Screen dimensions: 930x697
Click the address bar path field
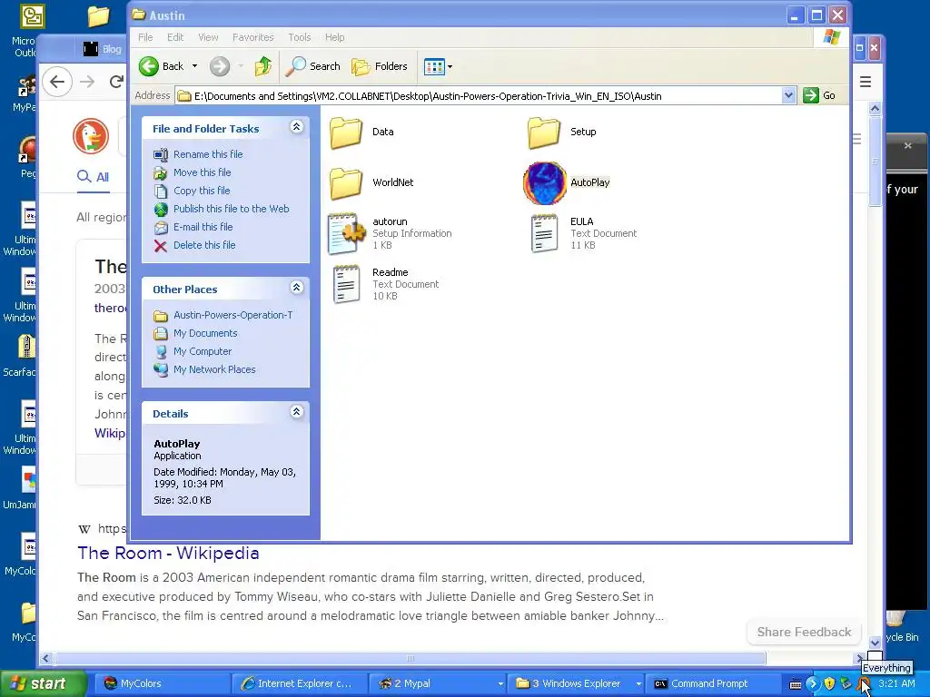(479, 96)
